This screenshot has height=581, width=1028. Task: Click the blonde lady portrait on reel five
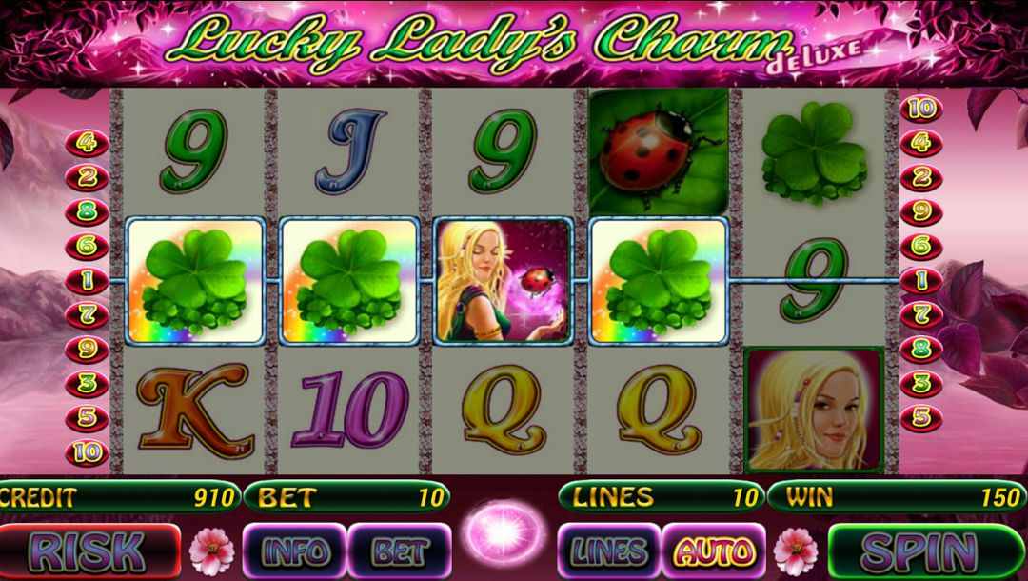[814, 410]
